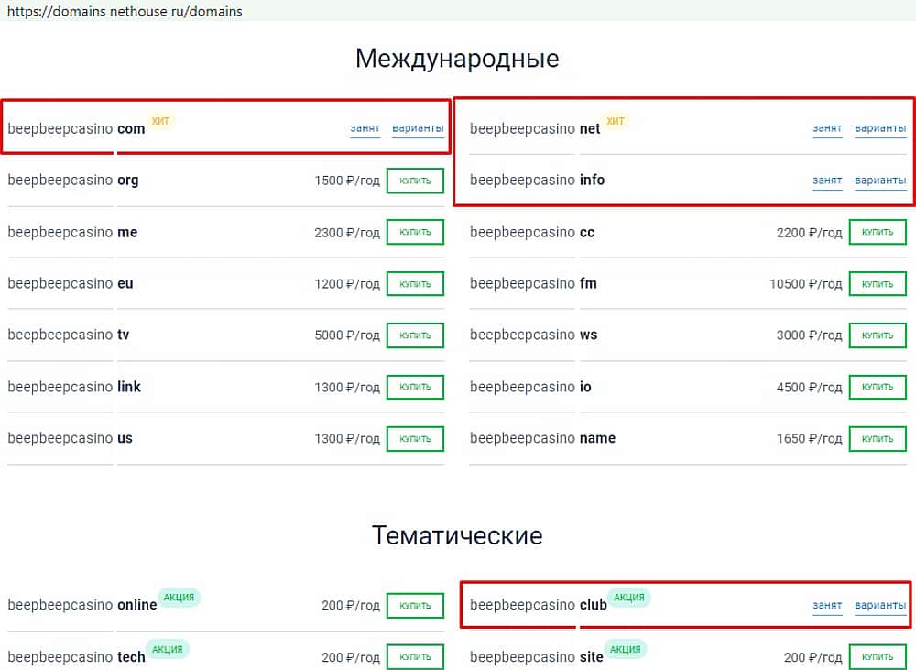Open варианты link for the club domain
Image resolution: width=916 pixels, height=670 pixels.
pyautogui.click(x=880, y=605)
